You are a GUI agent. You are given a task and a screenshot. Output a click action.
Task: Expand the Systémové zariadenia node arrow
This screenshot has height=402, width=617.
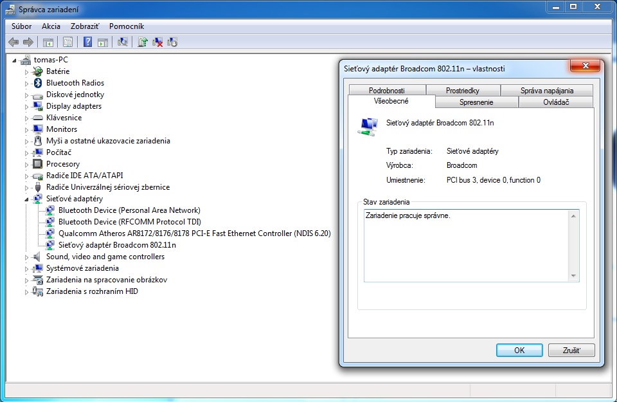pos(26,268)
